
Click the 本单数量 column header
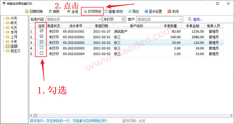point(170,26)
